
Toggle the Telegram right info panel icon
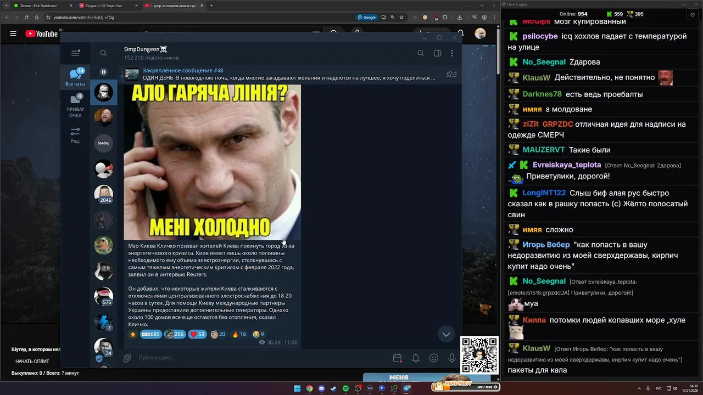pyautogui.click(x=437, y=53)
